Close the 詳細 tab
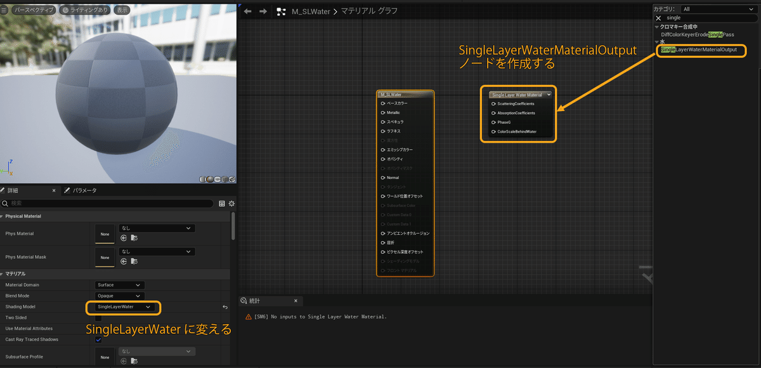 pos(55,190)
